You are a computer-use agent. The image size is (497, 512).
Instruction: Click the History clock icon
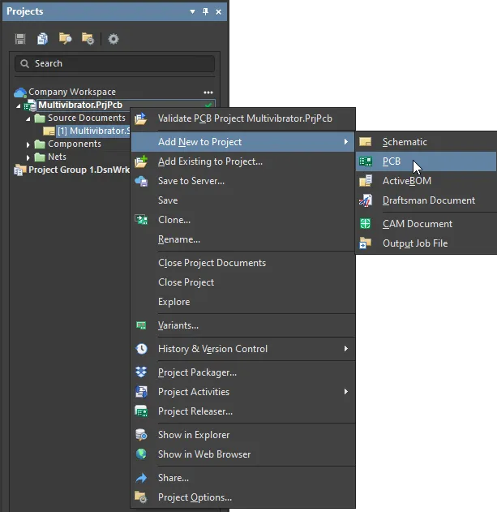click(141, 349)
